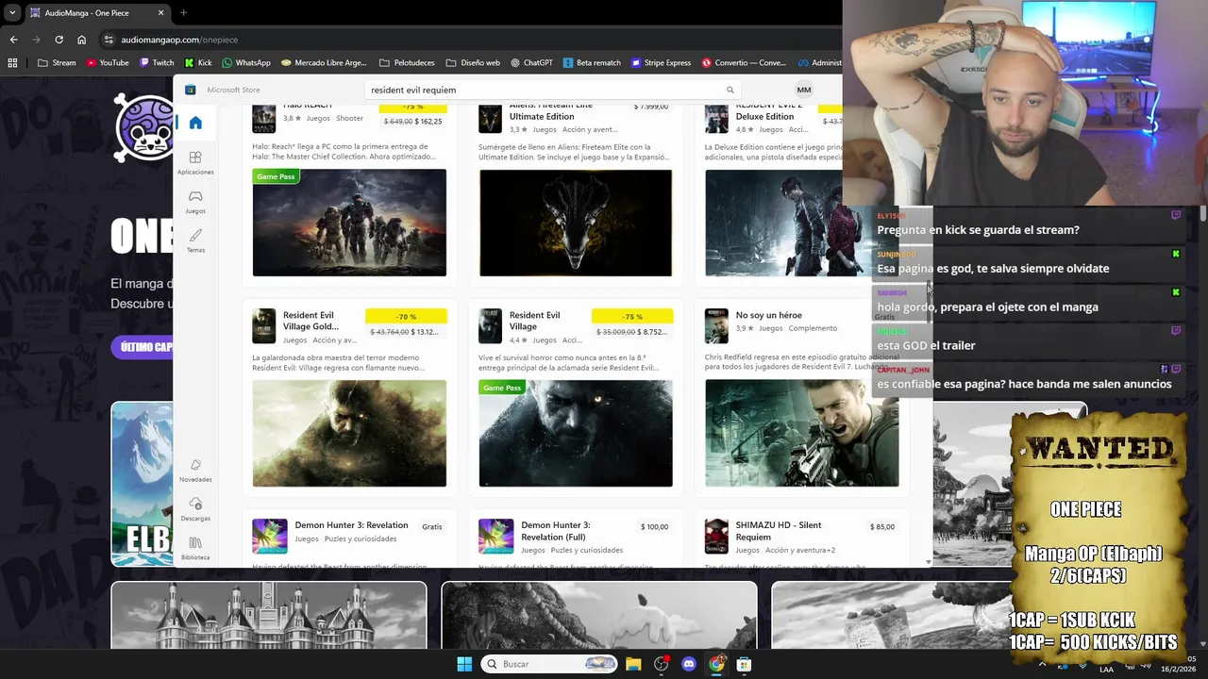The image size is (1208, 679).
Task: Open the Mercado Libre Arge... bookmark
Action: coord(324,63)
